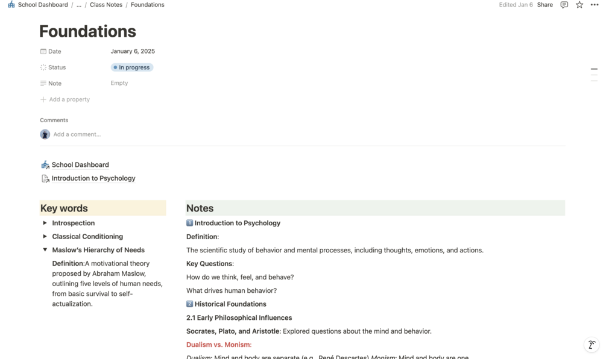Screen dimensions: 606x359
Task: Click Add a property
Action: pyautogui.click(x=69, y=99)
